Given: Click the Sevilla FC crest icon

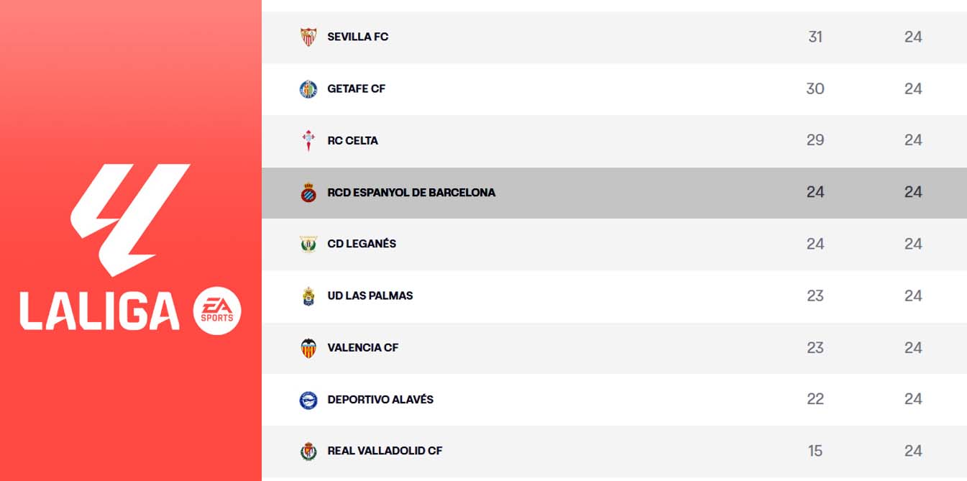Looking at the screenshot, I should pos(308,37).
